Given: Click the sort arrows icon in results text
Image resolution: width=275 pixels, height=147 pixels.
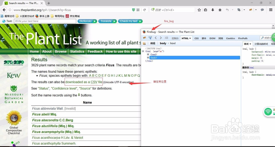Looking at the screenshot, I should tap(79, 95).
